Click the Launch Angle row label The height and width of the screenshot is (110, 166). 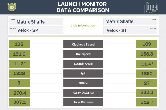[83, 64]
